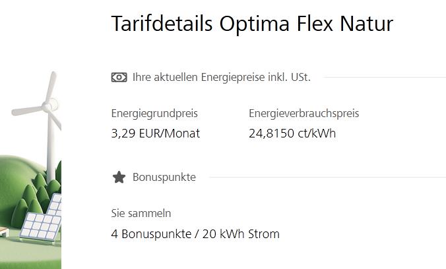This screenshot has height=269, width=446.
Task: Select the 24,8150 ct/kWh price
Action: 292,134
